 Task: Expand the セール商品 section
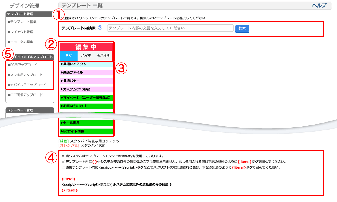pyautogui.click(x=86, y=123)
